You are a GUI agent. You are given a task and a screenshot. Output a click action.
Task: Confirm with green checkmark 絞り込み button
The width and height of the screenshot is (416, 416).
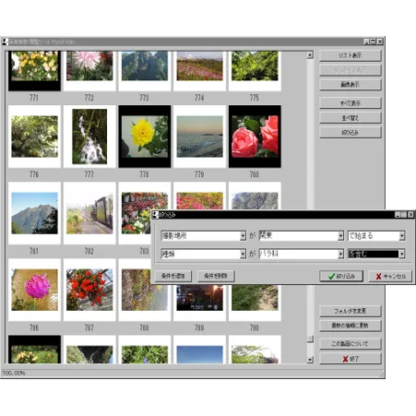click(x=341, y=276)
